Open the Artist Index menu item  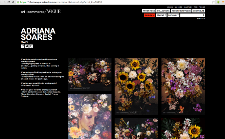coord(149,11)
